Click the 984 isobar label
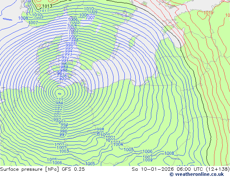The image size is (230, 178). click(x=59, y=103)
